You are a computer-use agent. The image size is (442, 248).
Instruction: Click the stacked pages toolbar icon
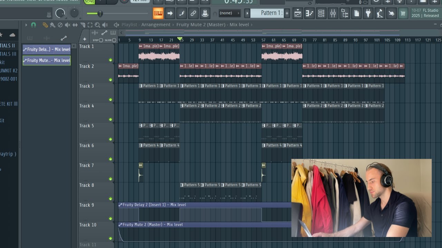(x=356, y=13)
